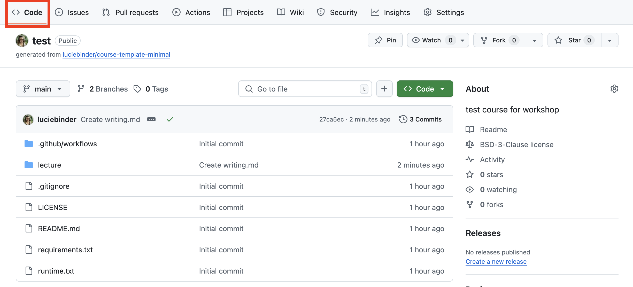
Task: Click luciebinder avatar in commit row
Action: coord(28,119)
